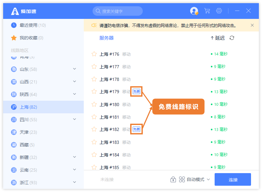Expand the 四川 region chevron
The width and height of the screenshot is (262, 192).
[75, 119]
